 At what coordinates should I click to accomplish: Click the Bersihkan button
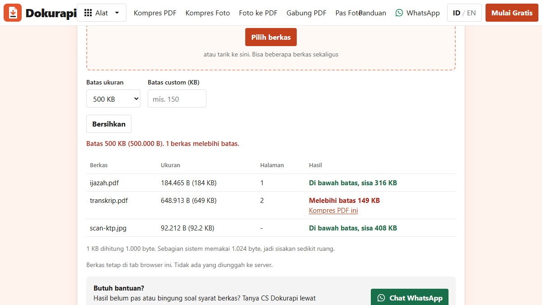point(109,124)
